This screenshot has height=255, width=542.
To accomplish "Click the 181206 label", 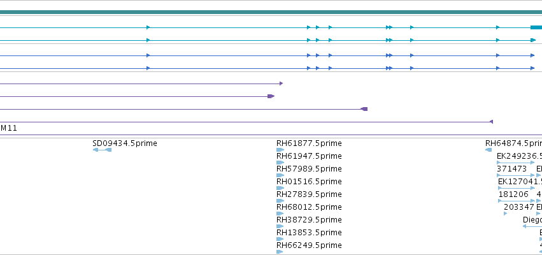I will (513, 194).
